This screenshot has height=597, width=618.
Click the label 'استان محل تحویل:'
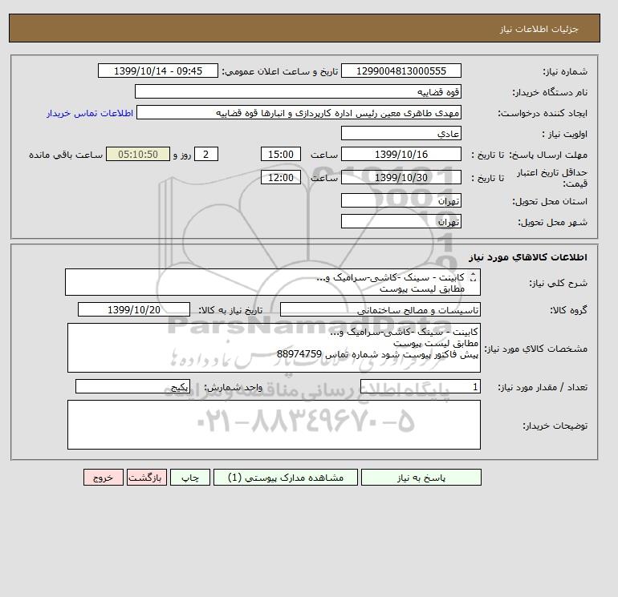[550, 201]
